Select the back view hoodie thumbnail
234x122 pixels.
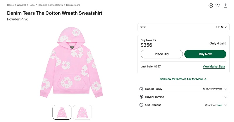[x=82, y=112]
